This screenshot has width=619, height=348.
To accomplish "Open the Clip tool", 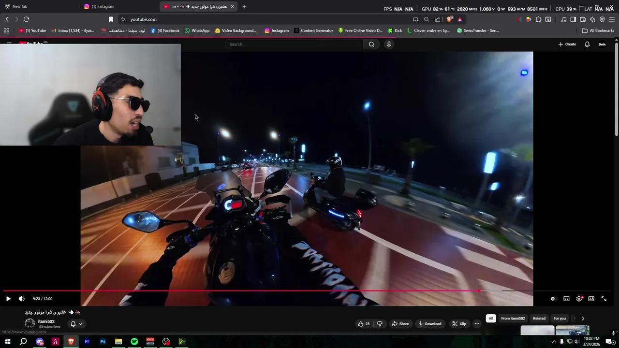I will [459, 324].
